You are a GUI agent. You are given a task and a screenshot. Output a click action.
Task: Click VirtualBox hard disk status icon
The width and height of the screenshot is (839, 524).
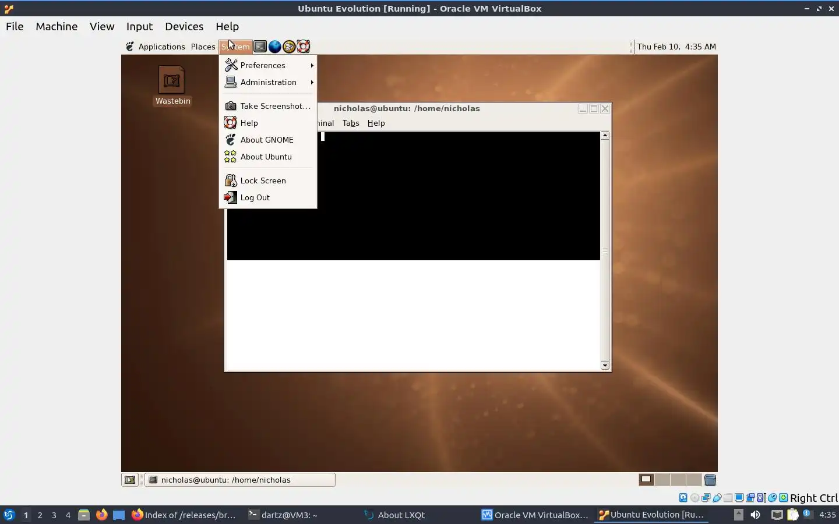point(683,498)
